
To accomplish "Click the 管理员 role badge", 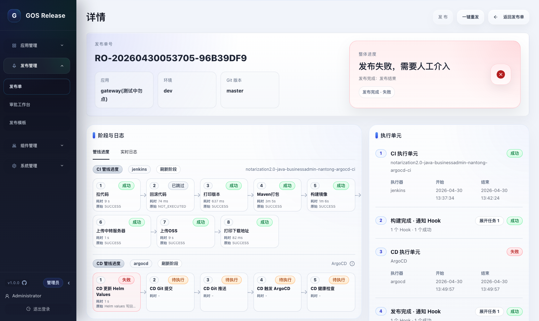I will point(53,283).
